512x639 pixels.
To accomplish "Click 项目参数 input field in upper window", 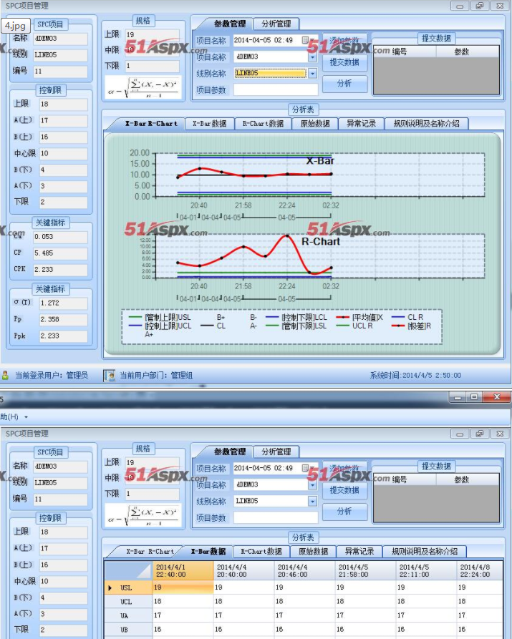I will [276, 89].
